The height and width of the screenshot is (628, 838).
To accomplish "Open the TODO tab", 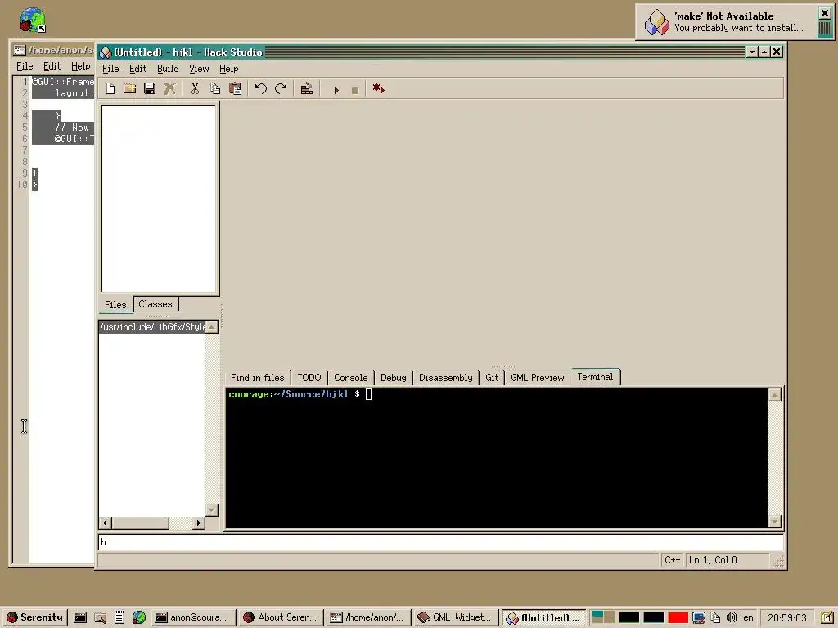I will [x=309, y=378].
